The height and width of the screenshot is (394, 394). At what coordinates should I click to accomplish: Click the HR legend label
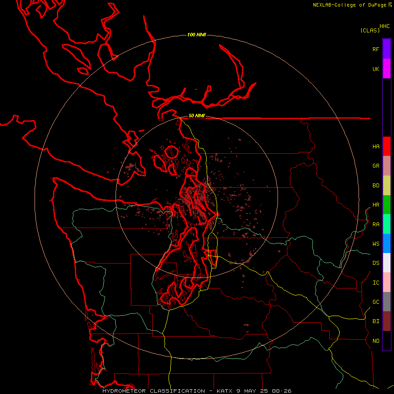pos(376,205)
